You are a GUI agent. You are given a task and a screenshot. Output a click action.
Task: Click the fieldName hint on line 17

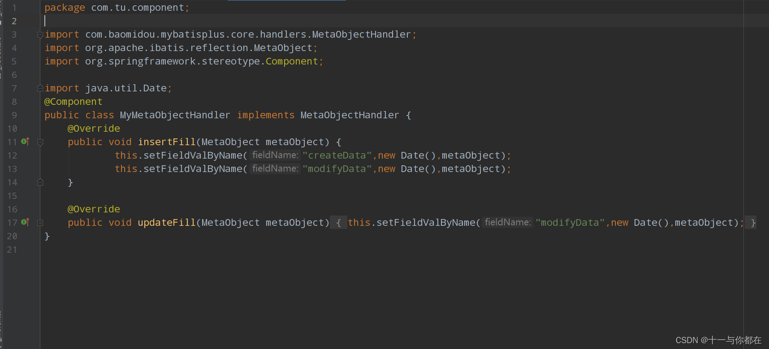(x=508, y=222)
